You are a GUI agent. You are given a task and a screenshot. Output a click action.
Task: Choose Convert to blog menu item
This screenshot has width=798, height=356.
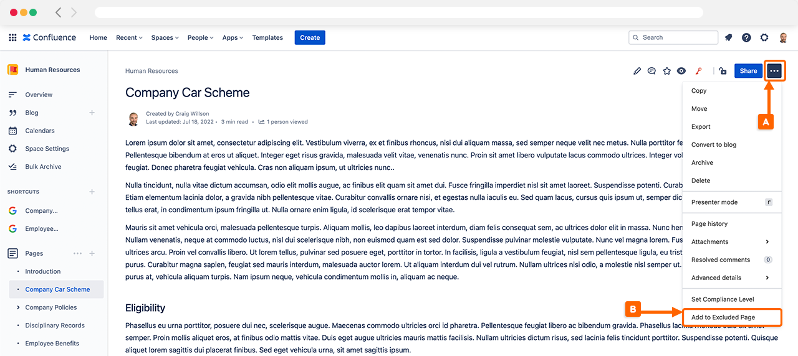coord(714,144)
